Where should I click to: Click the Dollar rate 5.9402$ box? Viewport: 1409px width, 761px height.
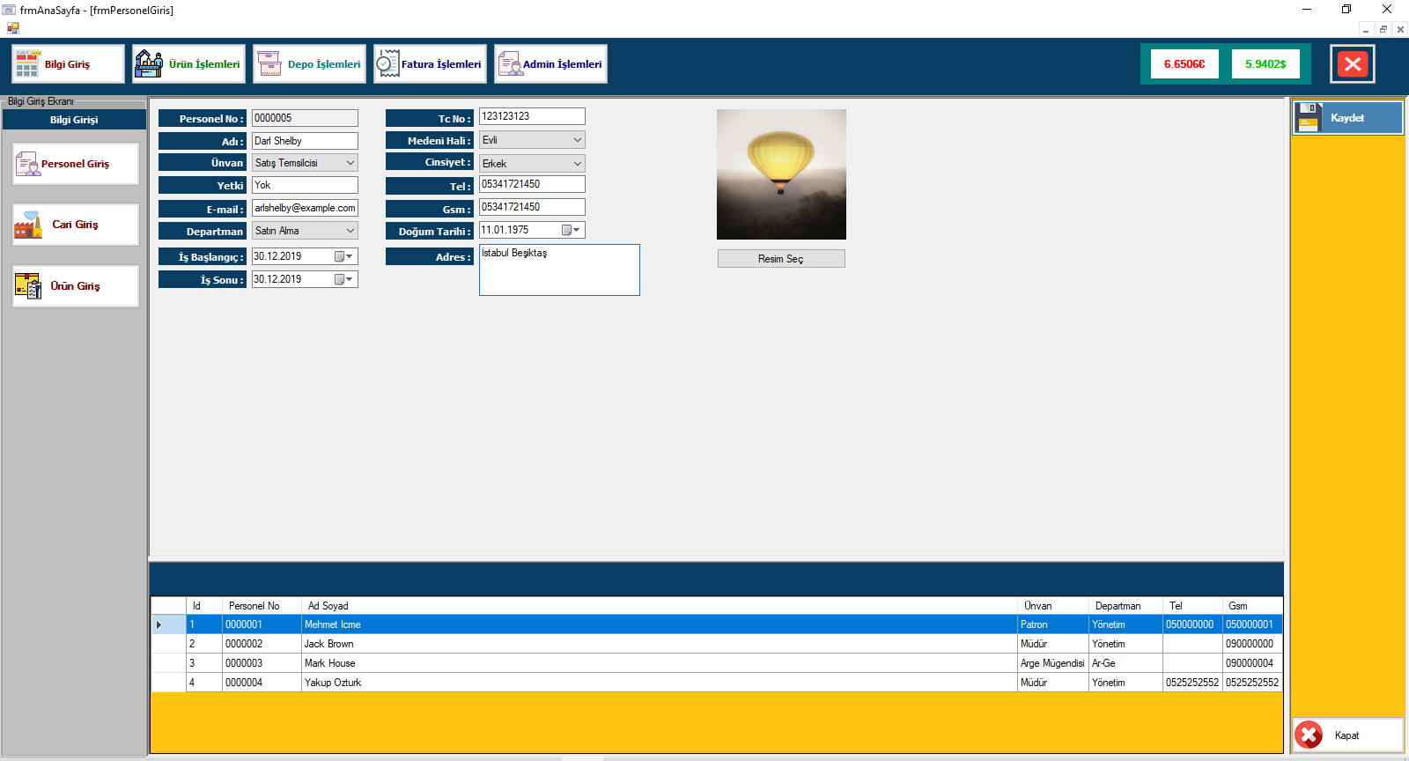click(1265, 63)
